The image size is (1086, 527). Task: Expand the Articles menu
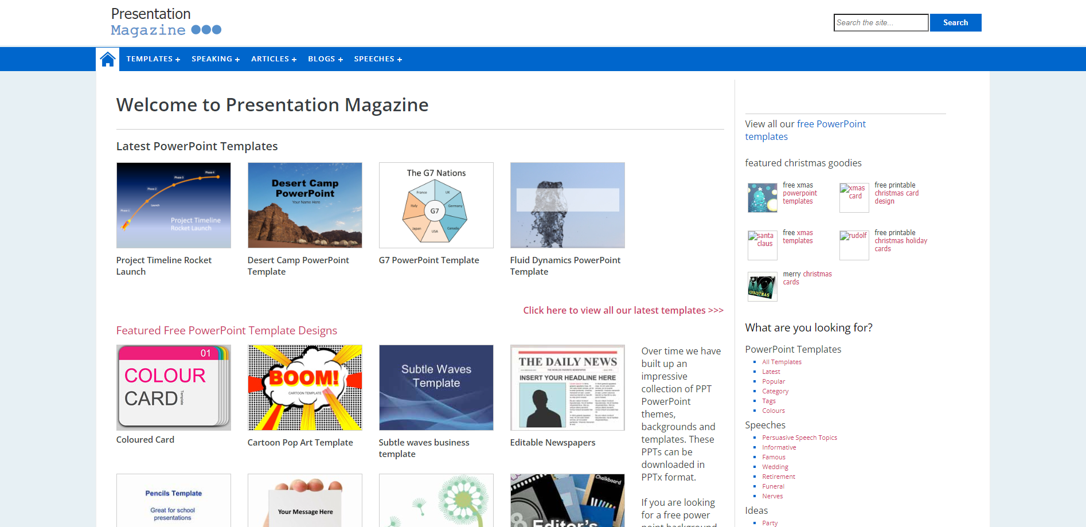pyautogui.click(x=274, y=59)
